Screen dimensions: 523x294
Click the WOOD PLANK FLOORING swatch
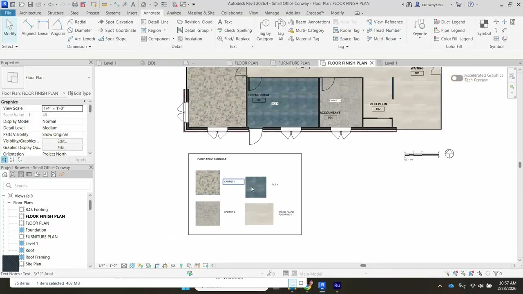(259, 214)
